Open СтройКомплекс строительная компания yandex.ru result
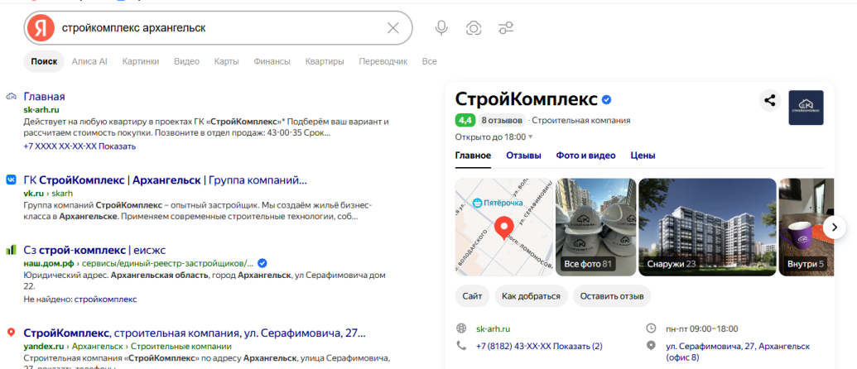 click(195, 333)
